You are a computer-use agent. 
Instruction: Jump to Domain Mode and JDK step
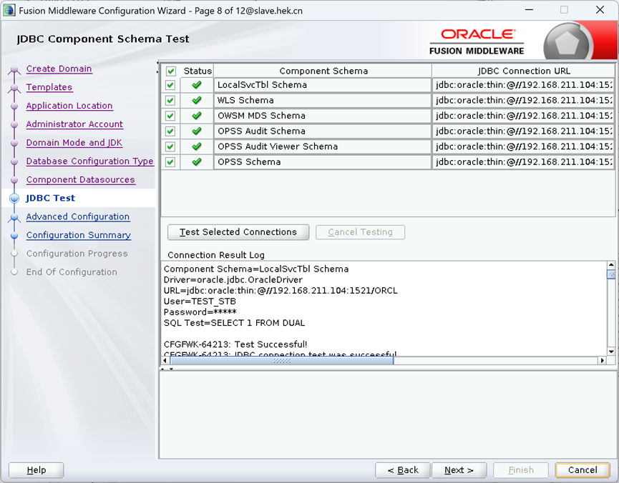tap(74, 143)
